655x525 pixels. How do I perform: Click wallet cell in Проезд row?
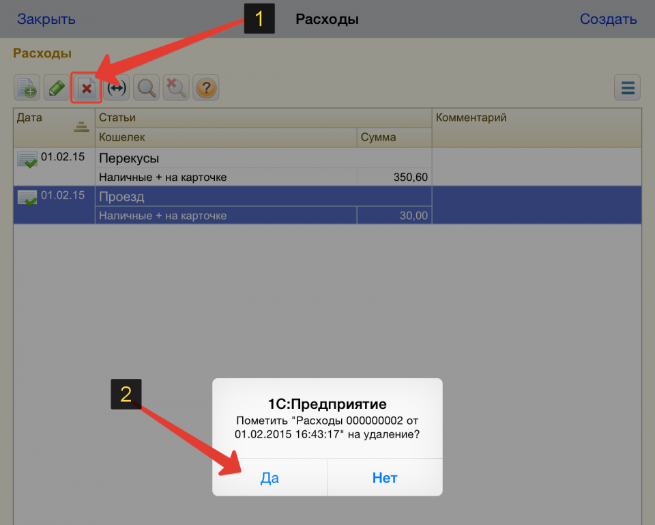click(x=226, y=216)
